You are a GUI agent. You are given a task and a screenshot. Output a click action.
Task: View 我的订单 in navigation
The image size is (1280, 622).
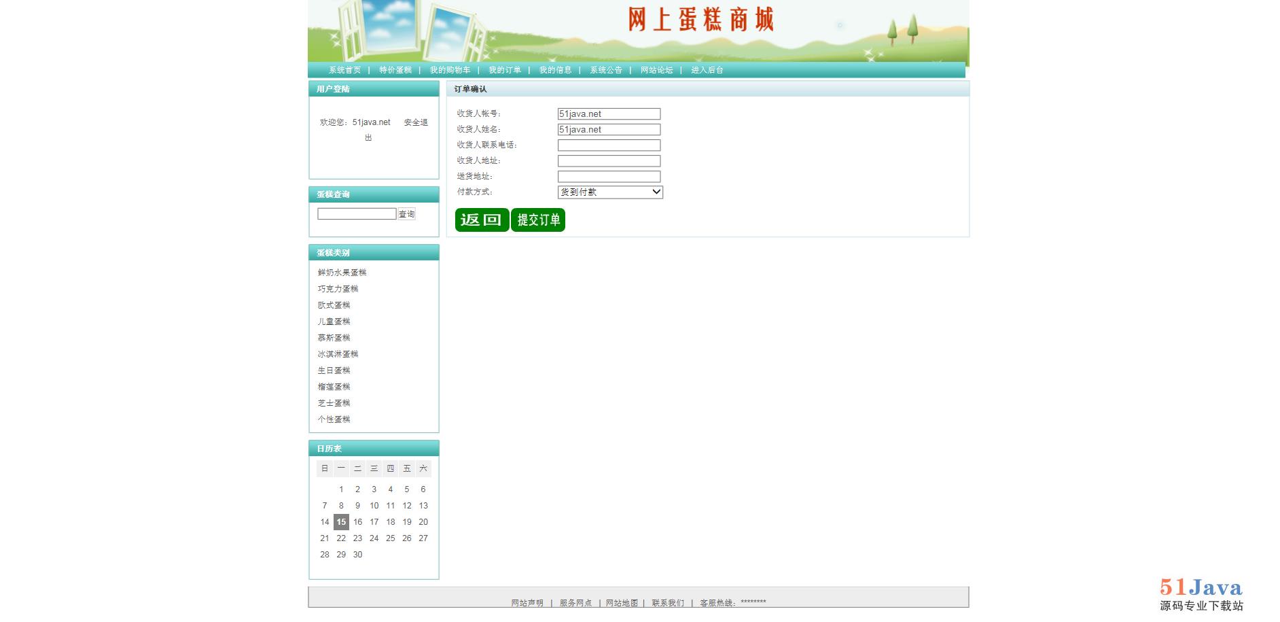pyautogui.click(x=505, y=70)
